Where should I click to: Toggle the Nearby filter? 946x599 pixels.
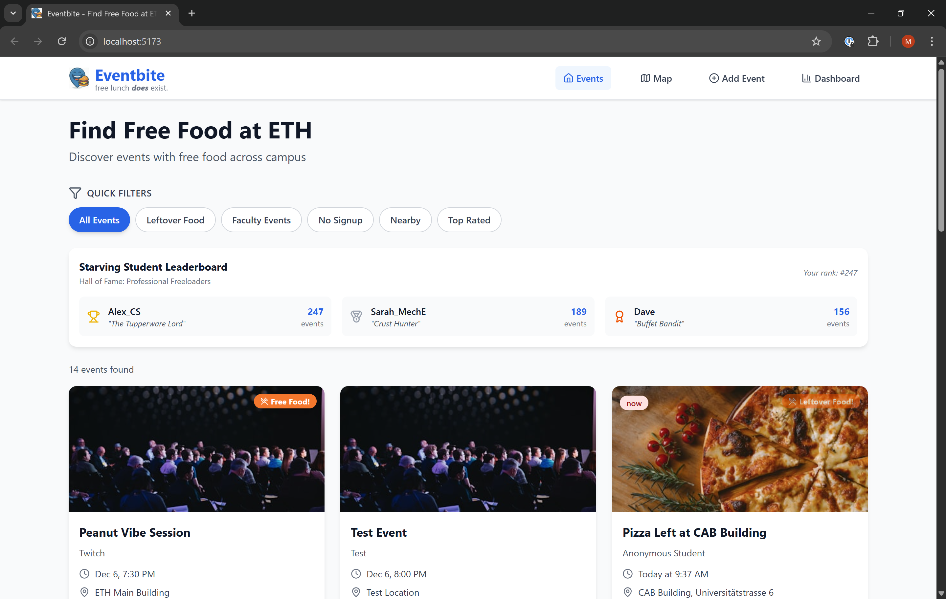pos(405,220)
